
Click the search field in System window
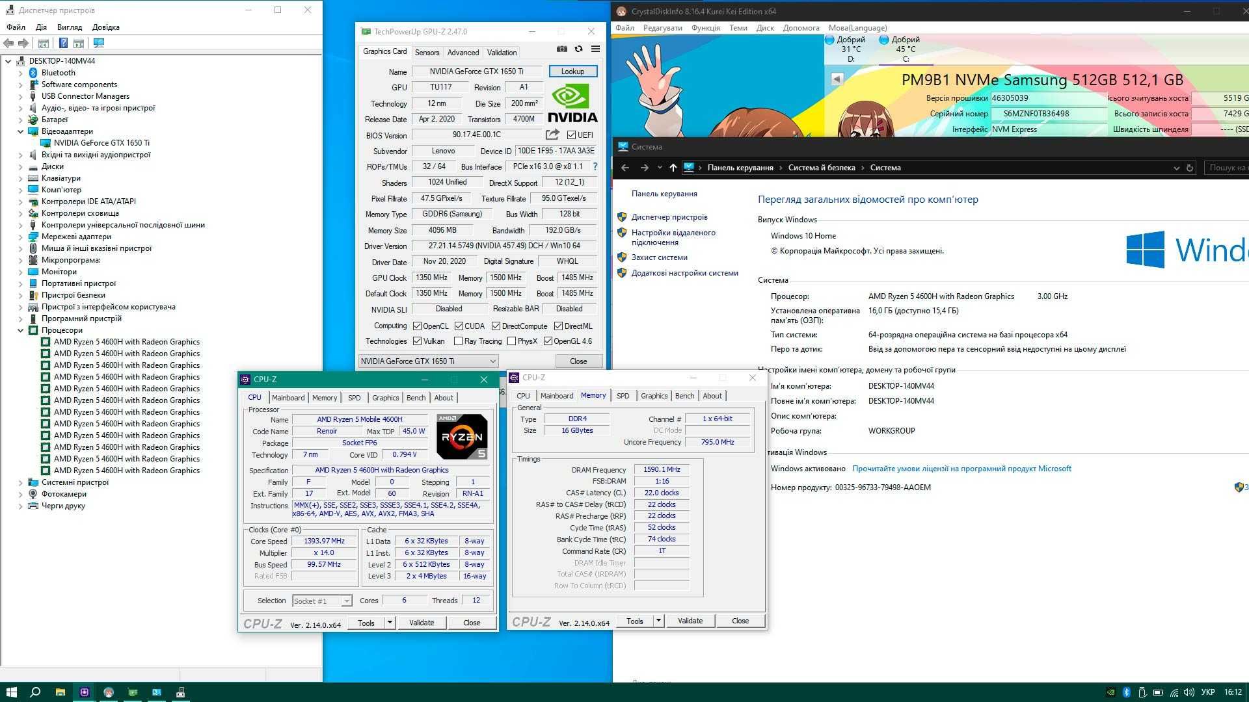[x=1226, y=168]
